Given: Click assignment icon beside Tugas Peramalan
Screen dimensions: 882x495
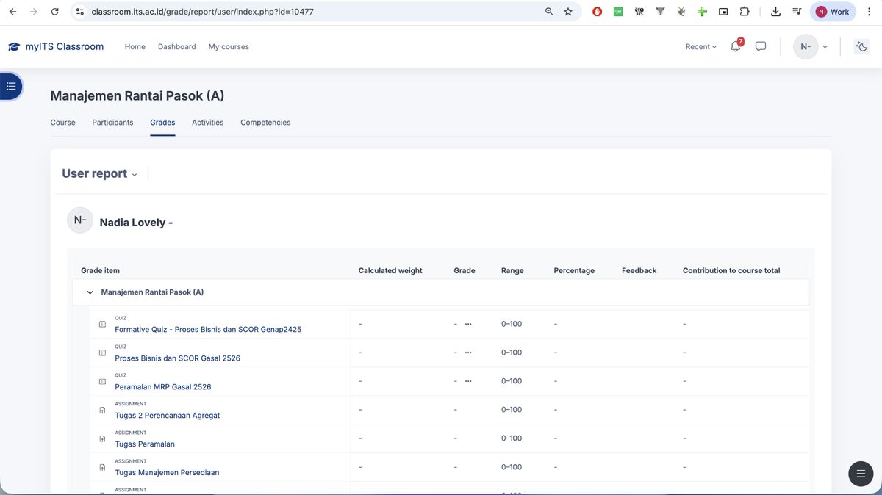Looking at the screenshot, I should 102,438.
